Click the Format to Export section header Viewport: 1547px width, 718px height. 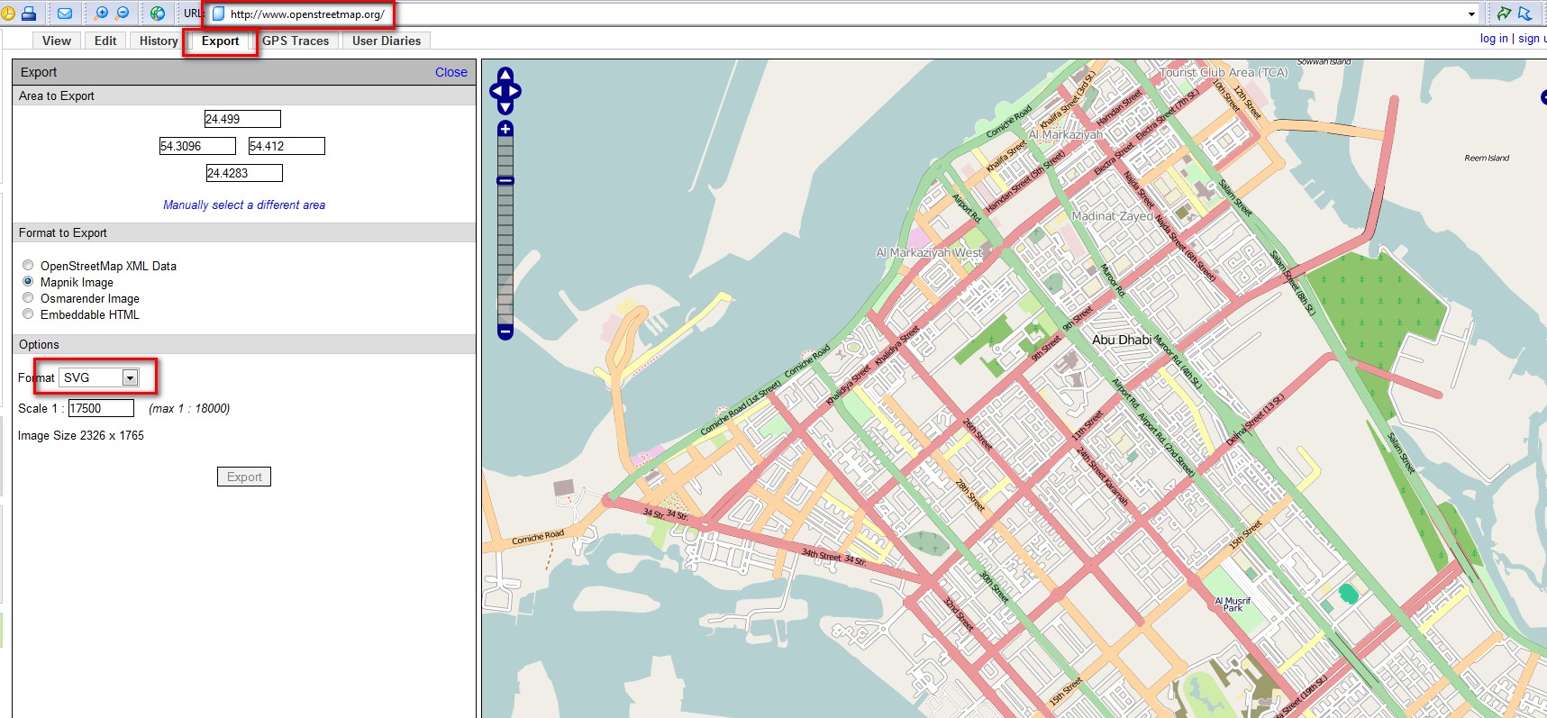[244, 232]
